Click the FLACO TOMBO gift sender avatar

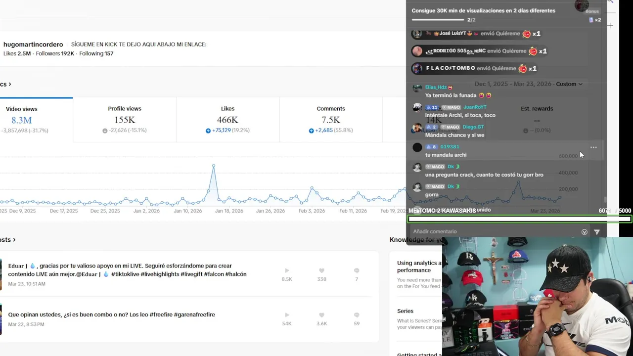coord(417,68)
